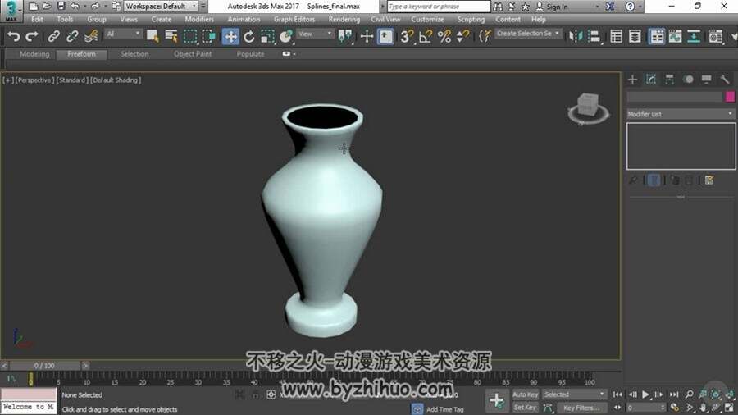Viewport: 738px width, 415px height.
Task: Switch to the Motion panel tab
Action: [688, 79]
